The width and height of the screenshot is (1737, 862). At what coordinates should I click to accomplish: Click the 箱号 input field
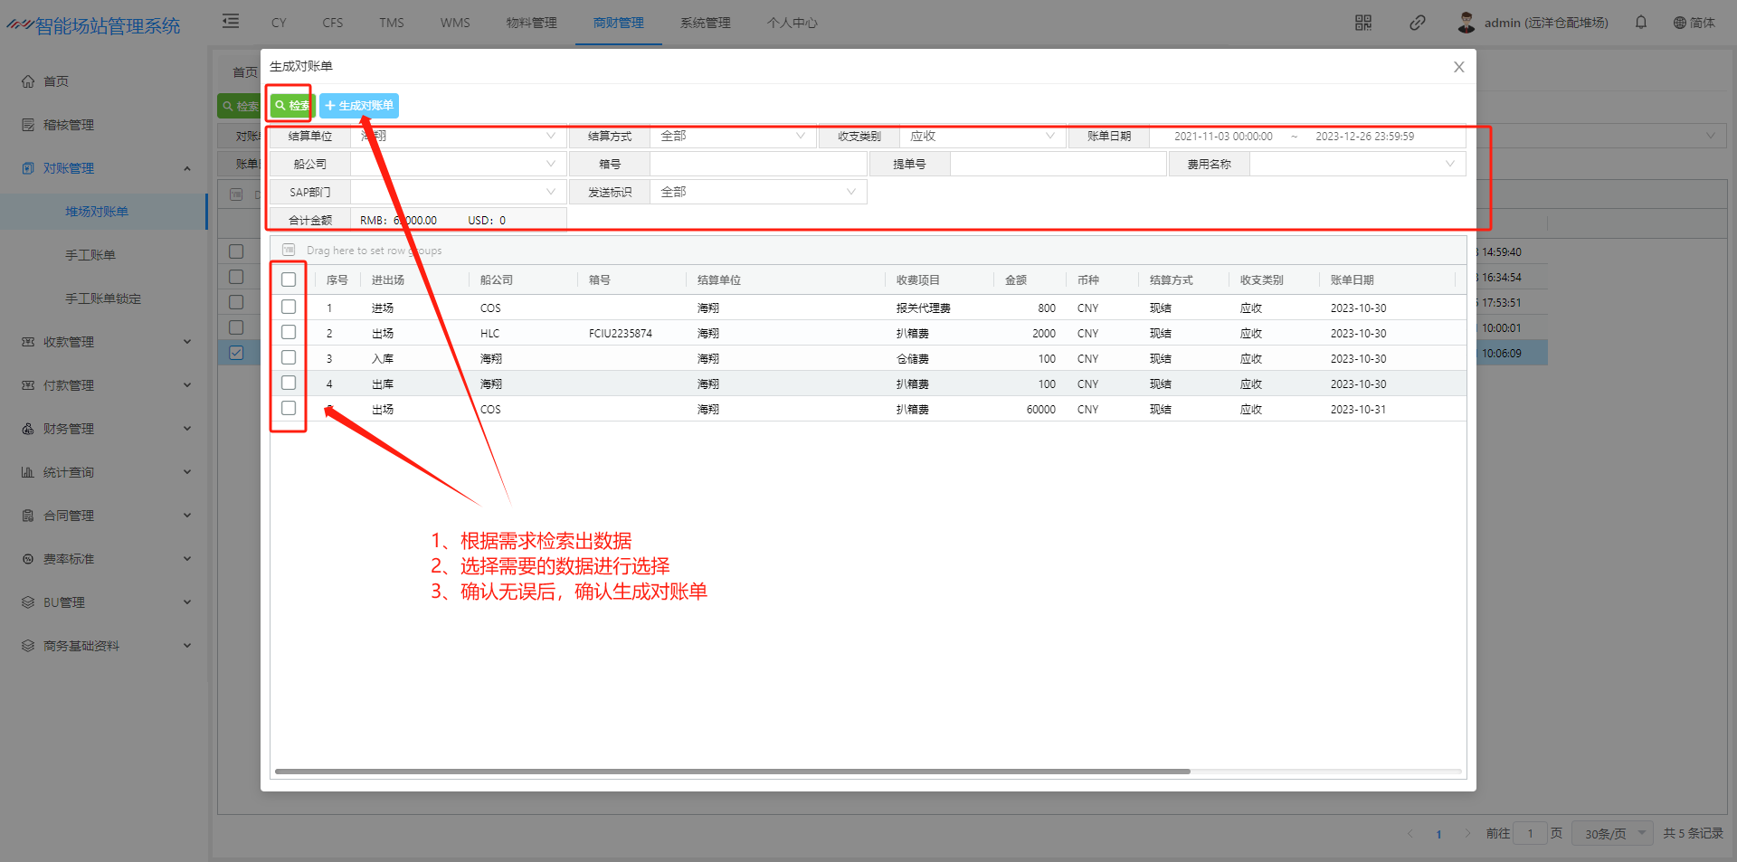pyautogui.click(x=757, y=165)
